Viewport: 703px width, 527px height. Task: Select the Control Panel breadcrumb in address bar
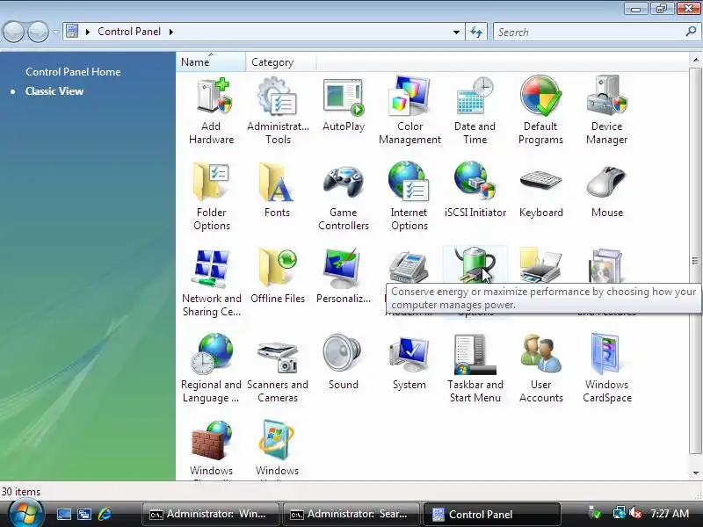(129, 32)
